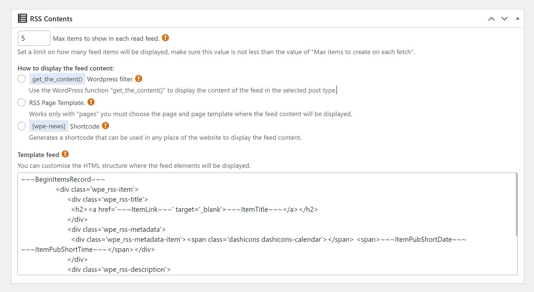
Task: Click info icon beside RSS Page Template
Action: pos(91,102)
